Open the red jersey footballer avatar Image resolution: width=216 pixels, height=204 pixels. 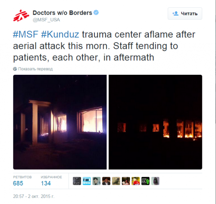click(x=136, y=181)
